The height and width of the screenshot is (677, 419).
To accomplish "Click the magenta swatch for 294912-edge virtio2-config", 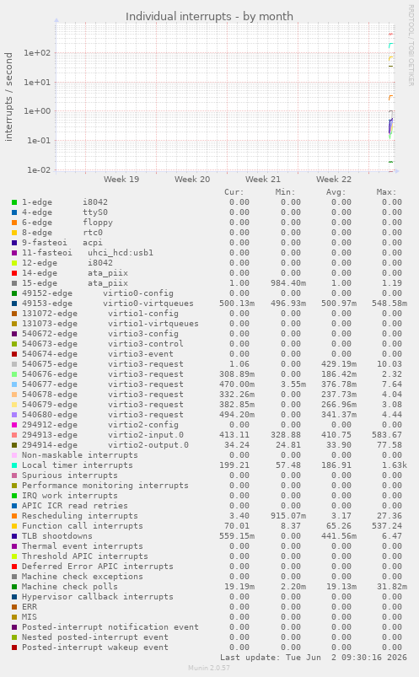I will pos(14,425).
